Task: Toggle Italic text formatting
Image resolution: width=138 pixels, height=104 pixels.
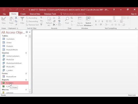Action: (x=99, y=21)
